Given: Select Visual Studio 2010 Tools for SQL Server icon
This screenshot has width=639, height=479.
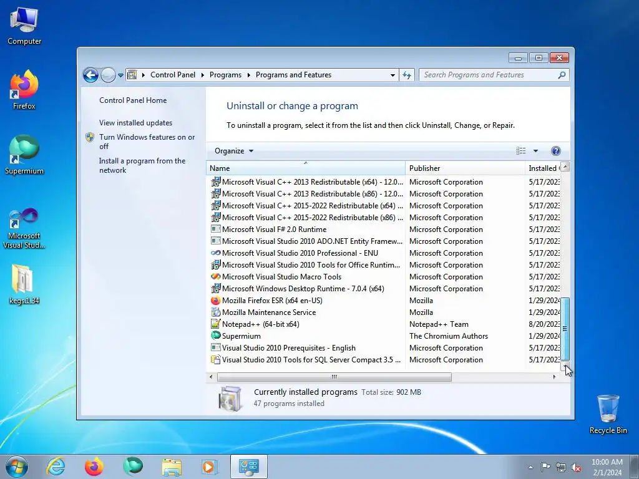Looking at the screenshot, I should pyautogui.click(x=215, y=360).
